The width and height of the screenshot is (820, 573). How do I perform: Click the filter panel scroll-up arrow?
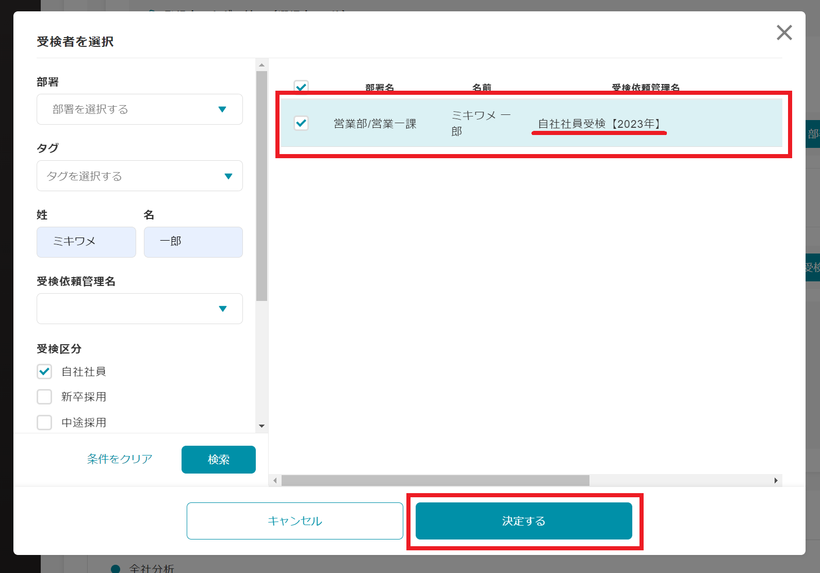coord(261,65)
